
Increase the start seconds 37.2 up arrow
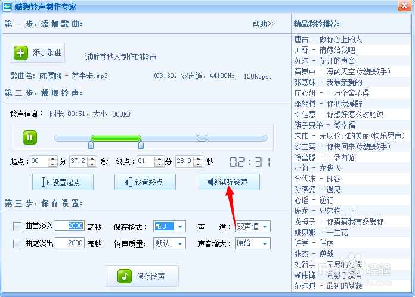(92, 159)
